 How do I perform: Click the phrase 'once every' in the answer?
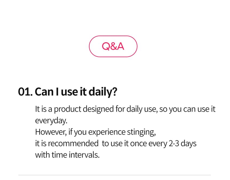pyautogui.click(x=148, y=144)
